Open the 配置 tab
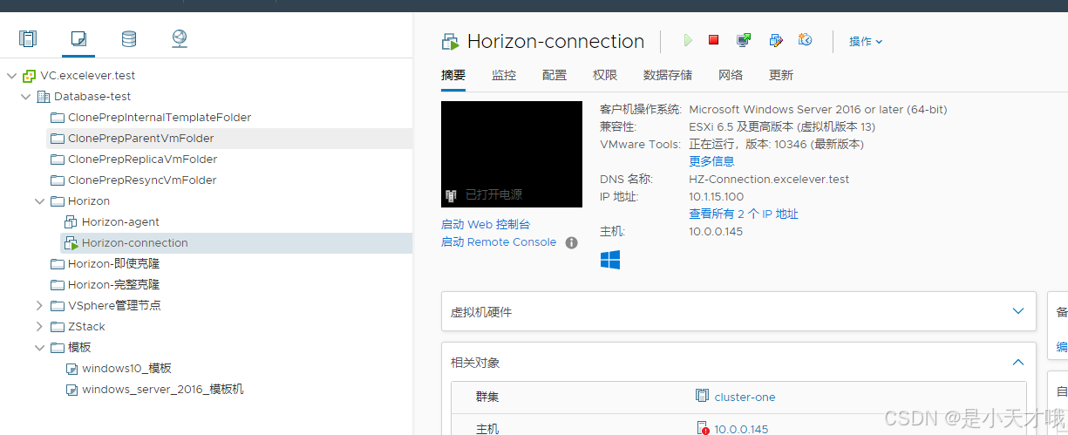The height and width of the screenshot is (435, 1068). 554,75
